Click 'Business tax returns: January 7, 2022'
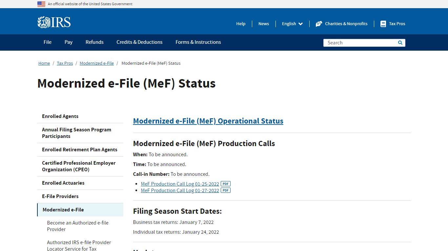This screenshot has width=448, height=251. click(x=173, y=222)
